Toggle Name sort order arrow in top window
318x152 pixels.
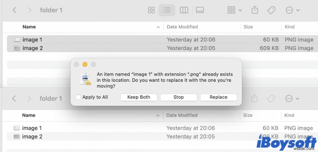click(x=158, y=27)
